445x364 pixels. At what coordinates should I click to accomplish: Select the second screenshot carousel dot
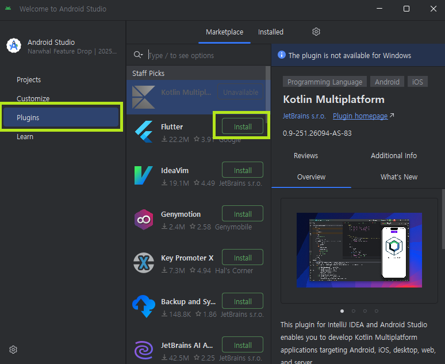(354, 311)
